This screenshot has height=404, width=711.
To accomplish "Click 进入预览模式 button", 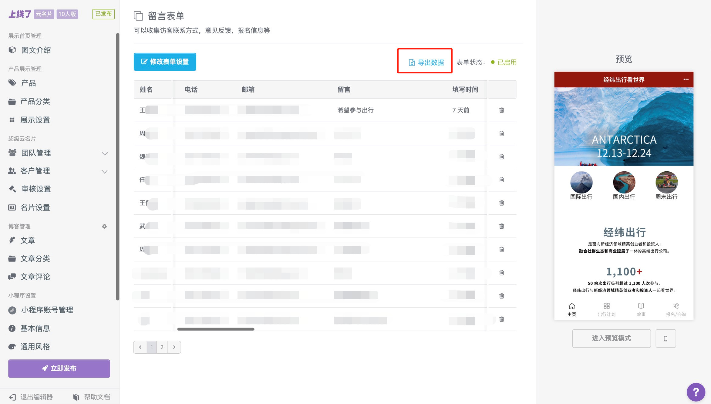I will click(611, 338).
